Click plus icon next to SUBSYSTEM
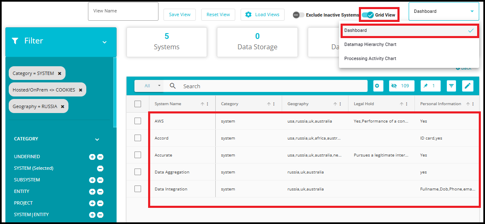Screen dimensions: 485x224 click(92, 180)
